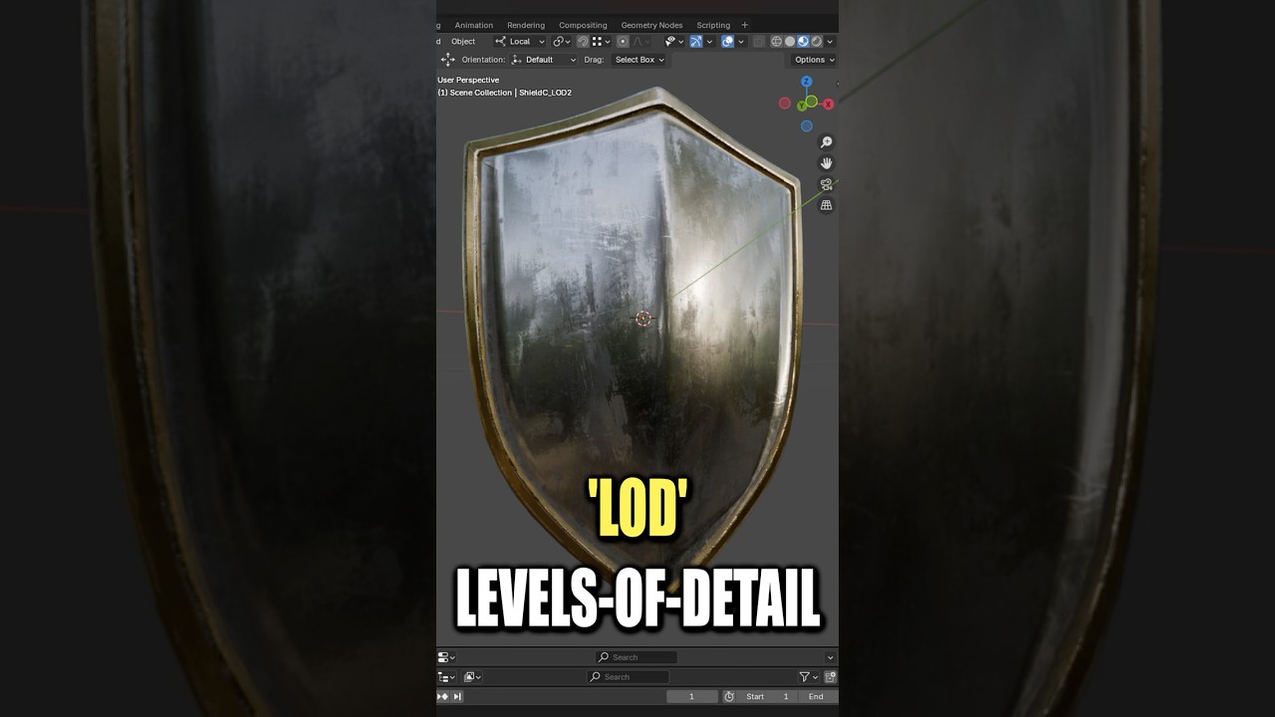Toggle proportional editing circle icon
Screen dimensions: 1275x717
(x=623, y=41)
